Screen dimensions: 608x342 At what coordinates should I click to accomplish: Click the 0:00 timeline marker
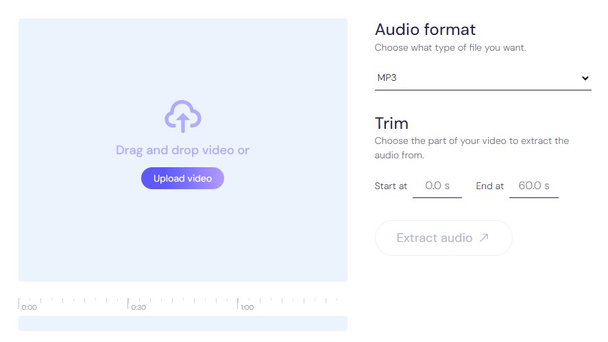pyautogui.click(x=29, y=308)
